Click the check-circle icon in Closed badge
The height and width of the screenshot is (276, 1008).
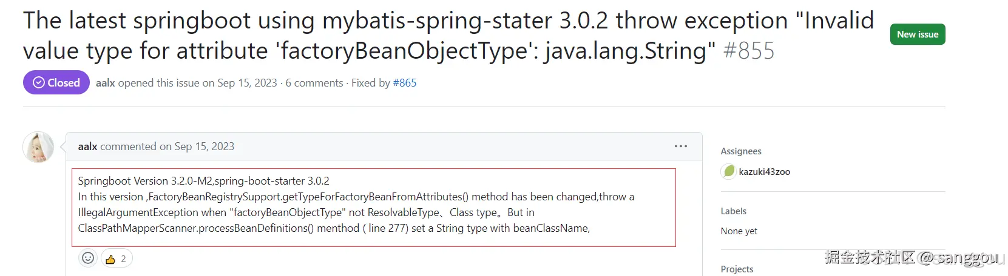click(39, 83)
